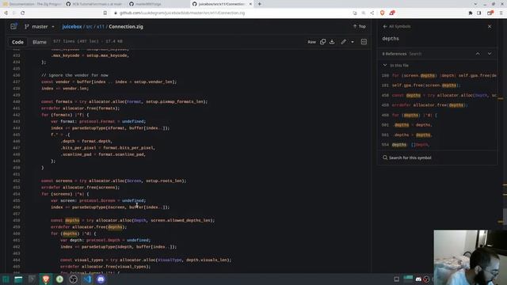Open the juicebox repository link
Image resolution: width=507 pixels, height=285 pixels.
click(x=72, y=26)
